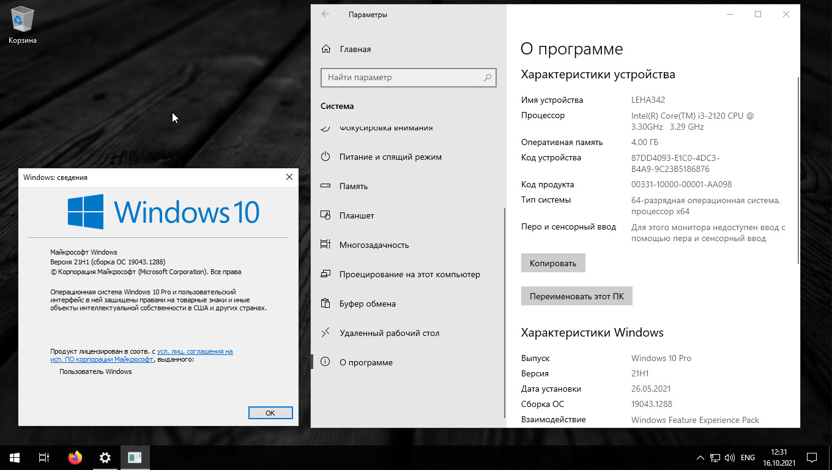Click the Windows 10 logo in winver
832x470 pixels.
164,212
